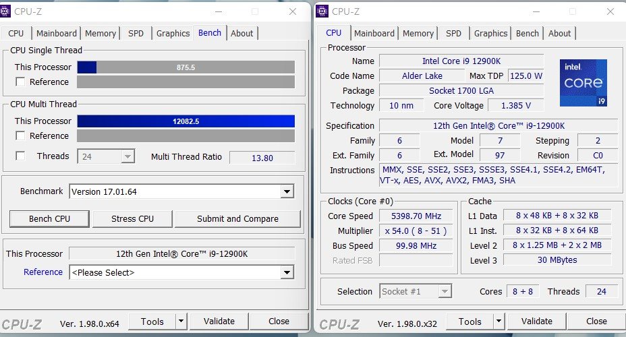Enable the Multi Thread Reference checkbox
Viewport: 626px width, 337px height.
click(x=20, y=135)
